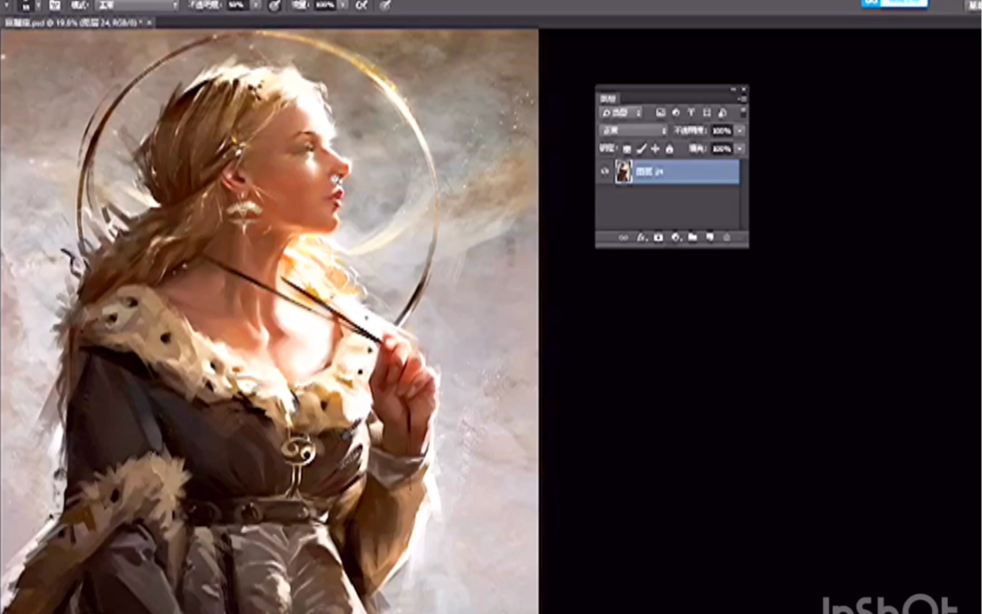This screenshot has height=614, width=982.
Task: Filter layers by adjustment layer icon
Action: tap(676, 113)
